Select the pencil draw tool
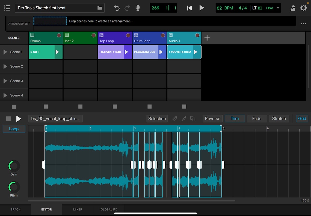The height and width of the screenshot is (216, 311). click(x=184, y=119)
